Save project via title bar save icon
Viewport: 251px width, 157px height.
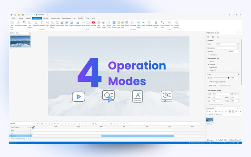(x=23, y=15)
